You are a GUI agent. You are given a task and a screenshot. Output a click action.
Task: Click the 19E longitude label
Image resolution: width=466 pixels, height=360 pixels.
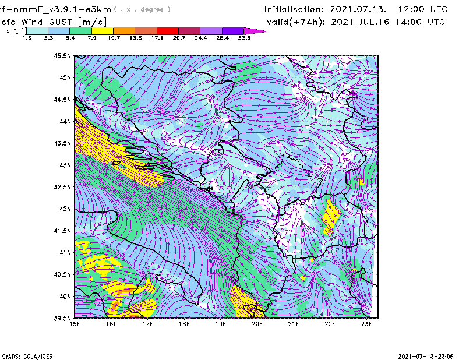click(221, 324)
